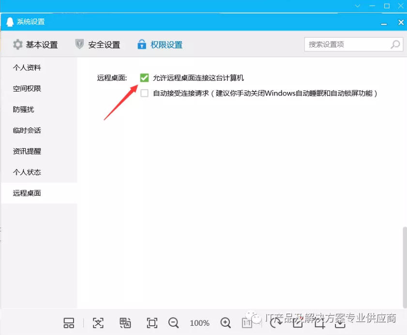Uncheck allow remote desktop connection checkbox
The height and width of the screenshot is (335, 407).
[144, 77]
